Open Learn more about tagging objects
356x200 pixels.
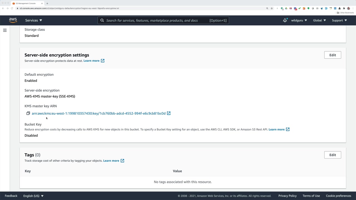point(114,161)
